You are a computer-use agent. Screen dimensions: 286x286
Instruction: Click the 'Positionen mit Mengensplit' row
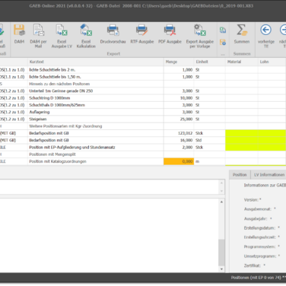[x=52, y=154]
